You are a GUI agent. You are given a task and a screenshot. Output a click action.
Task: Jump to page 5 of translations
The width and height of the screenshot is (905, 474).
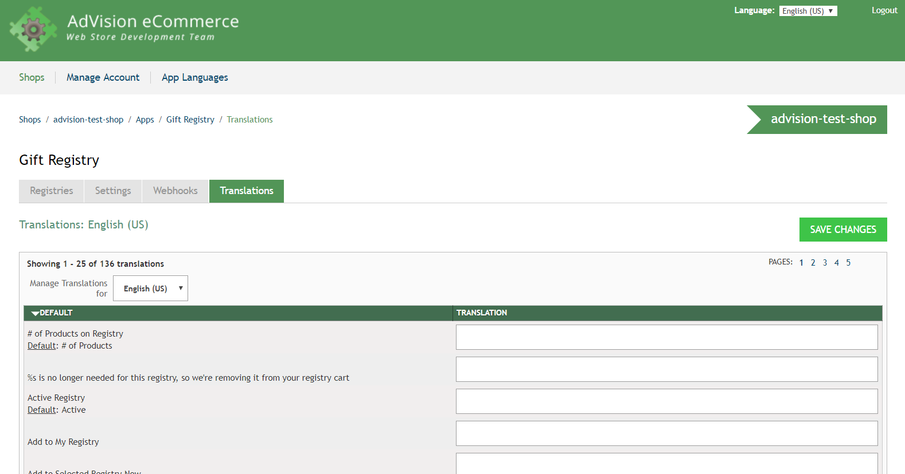848,263
